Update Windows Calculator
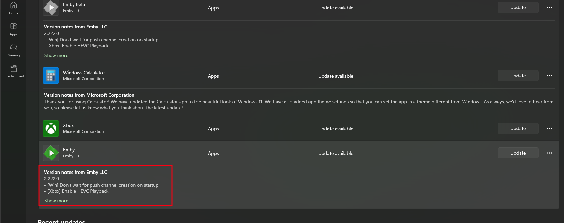Screen dimensions: 564x223 click(x=518, y=76)
